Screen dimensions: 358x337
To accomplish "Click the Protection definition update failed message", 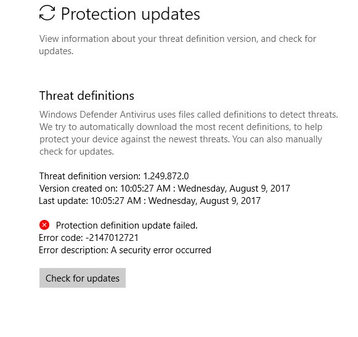I will tap(127, 225).
